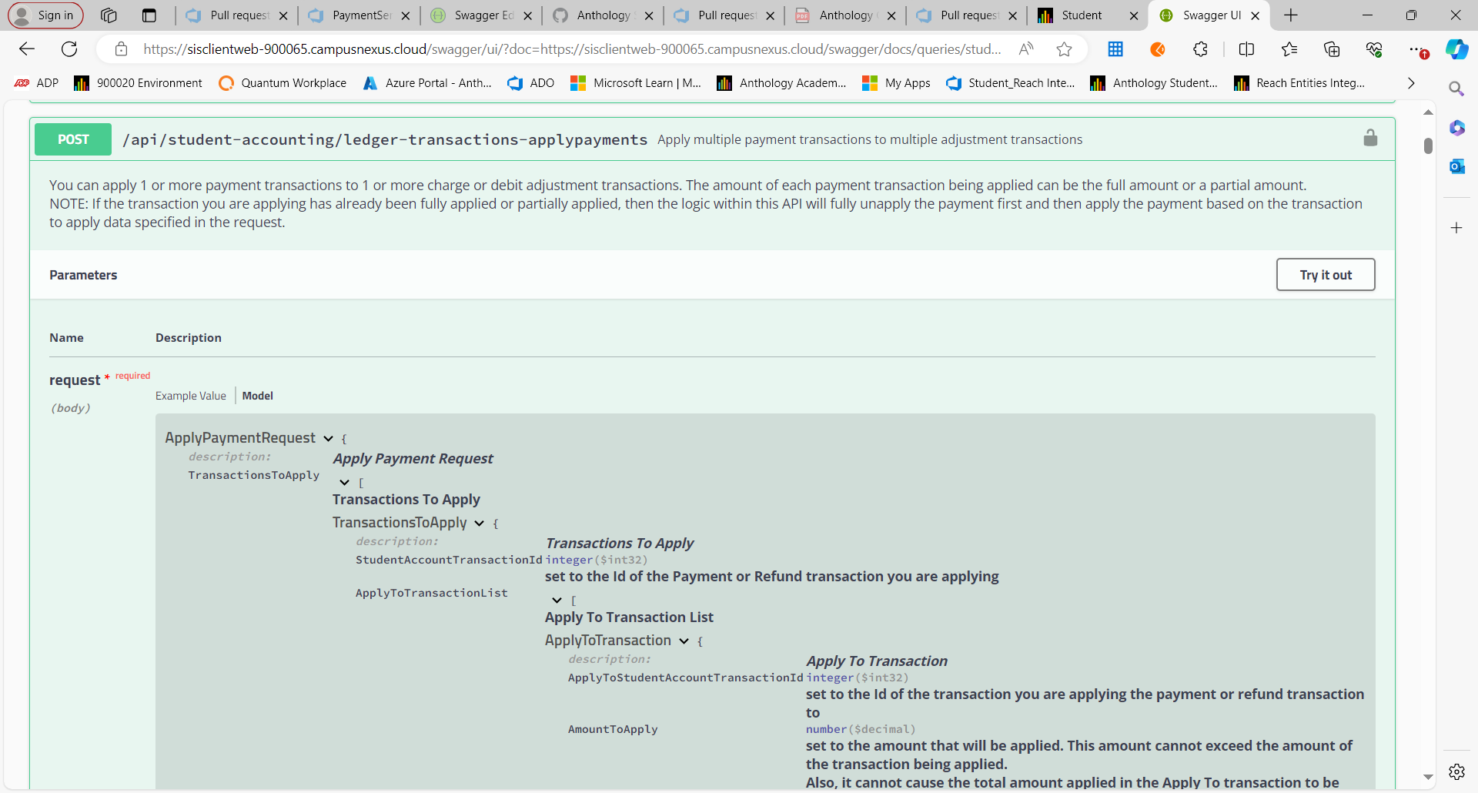
Task: Open the tab actions menu icon
Action: pos(149,15)
